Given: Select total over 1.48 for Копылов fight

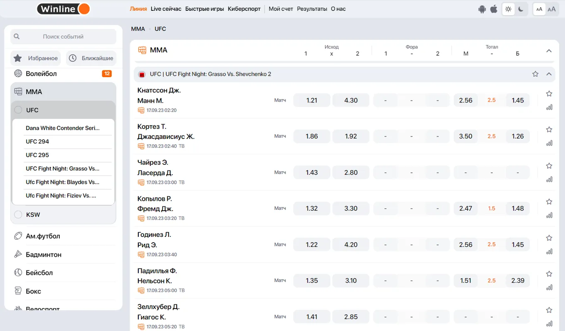Looking at the screenshot, I should 518,209.
